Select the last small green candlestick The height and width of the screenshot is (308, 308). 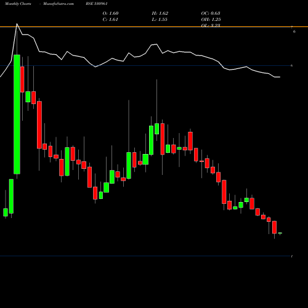[280, 233]
